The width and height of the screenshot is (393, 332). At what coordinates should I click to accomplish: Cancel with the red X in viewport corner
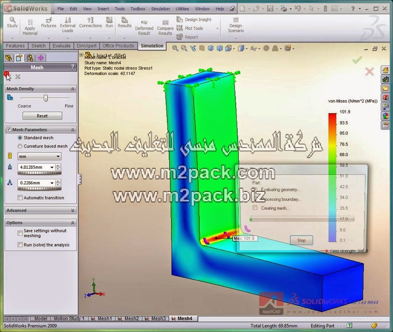(x=369, y=72)
